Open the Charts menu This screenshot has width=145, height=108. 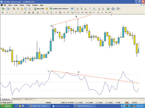[x=22, y=5]
